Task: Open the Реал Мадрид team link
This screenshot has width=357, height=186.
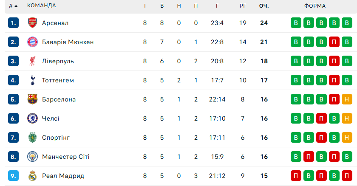Action: 63,176
